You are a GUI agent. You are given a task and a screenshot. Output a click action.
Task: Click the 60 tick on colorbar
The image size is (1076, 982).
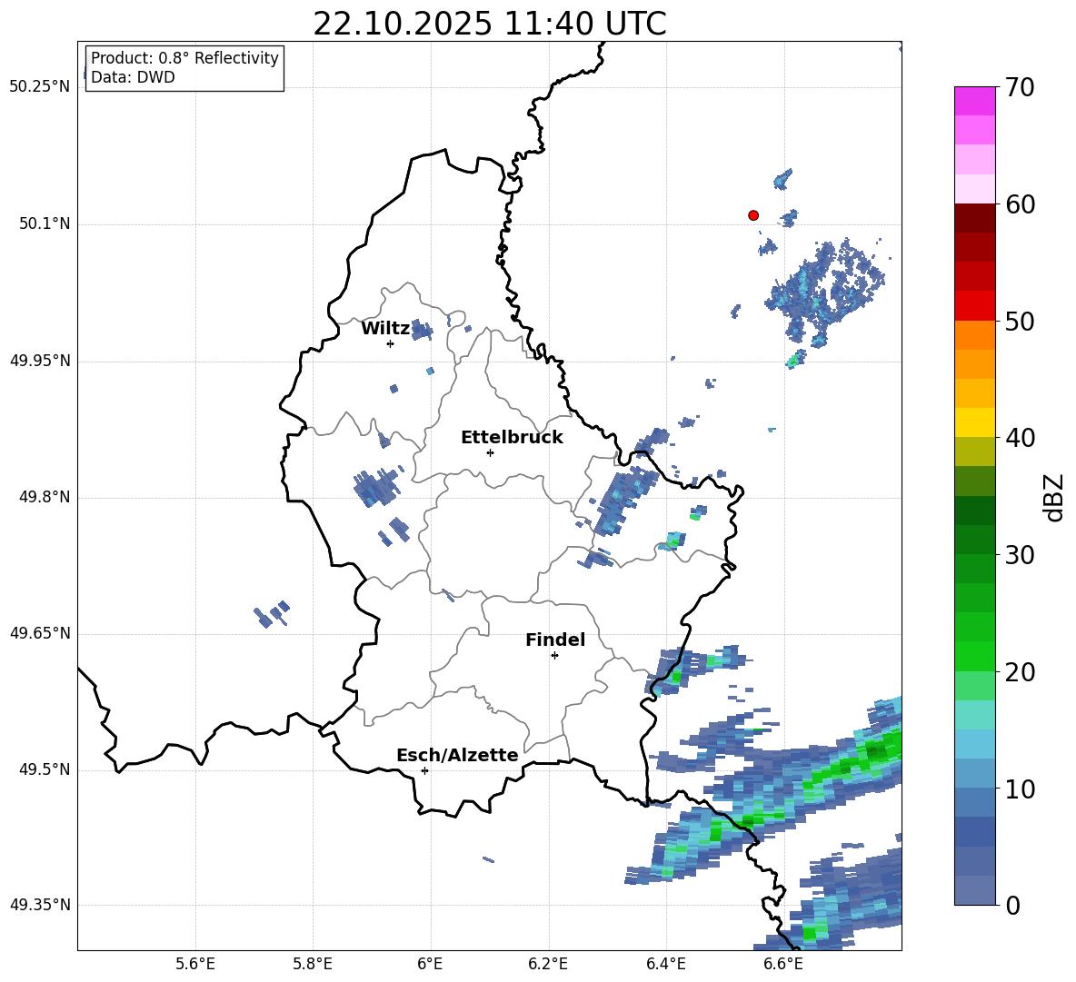pyautogui.click(x=1020, y=204)
